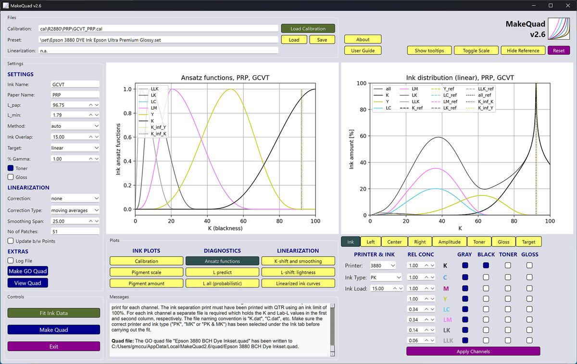The height and width of the screenshot is (364, 577).
Task: Click the MakeQuad title bar app icon
Action: (x=6, y=5)
